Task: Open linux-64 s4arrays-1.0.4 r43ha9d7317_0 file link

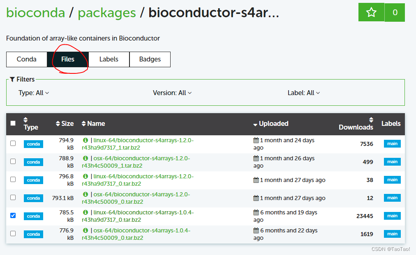Action: coord(138,216)
